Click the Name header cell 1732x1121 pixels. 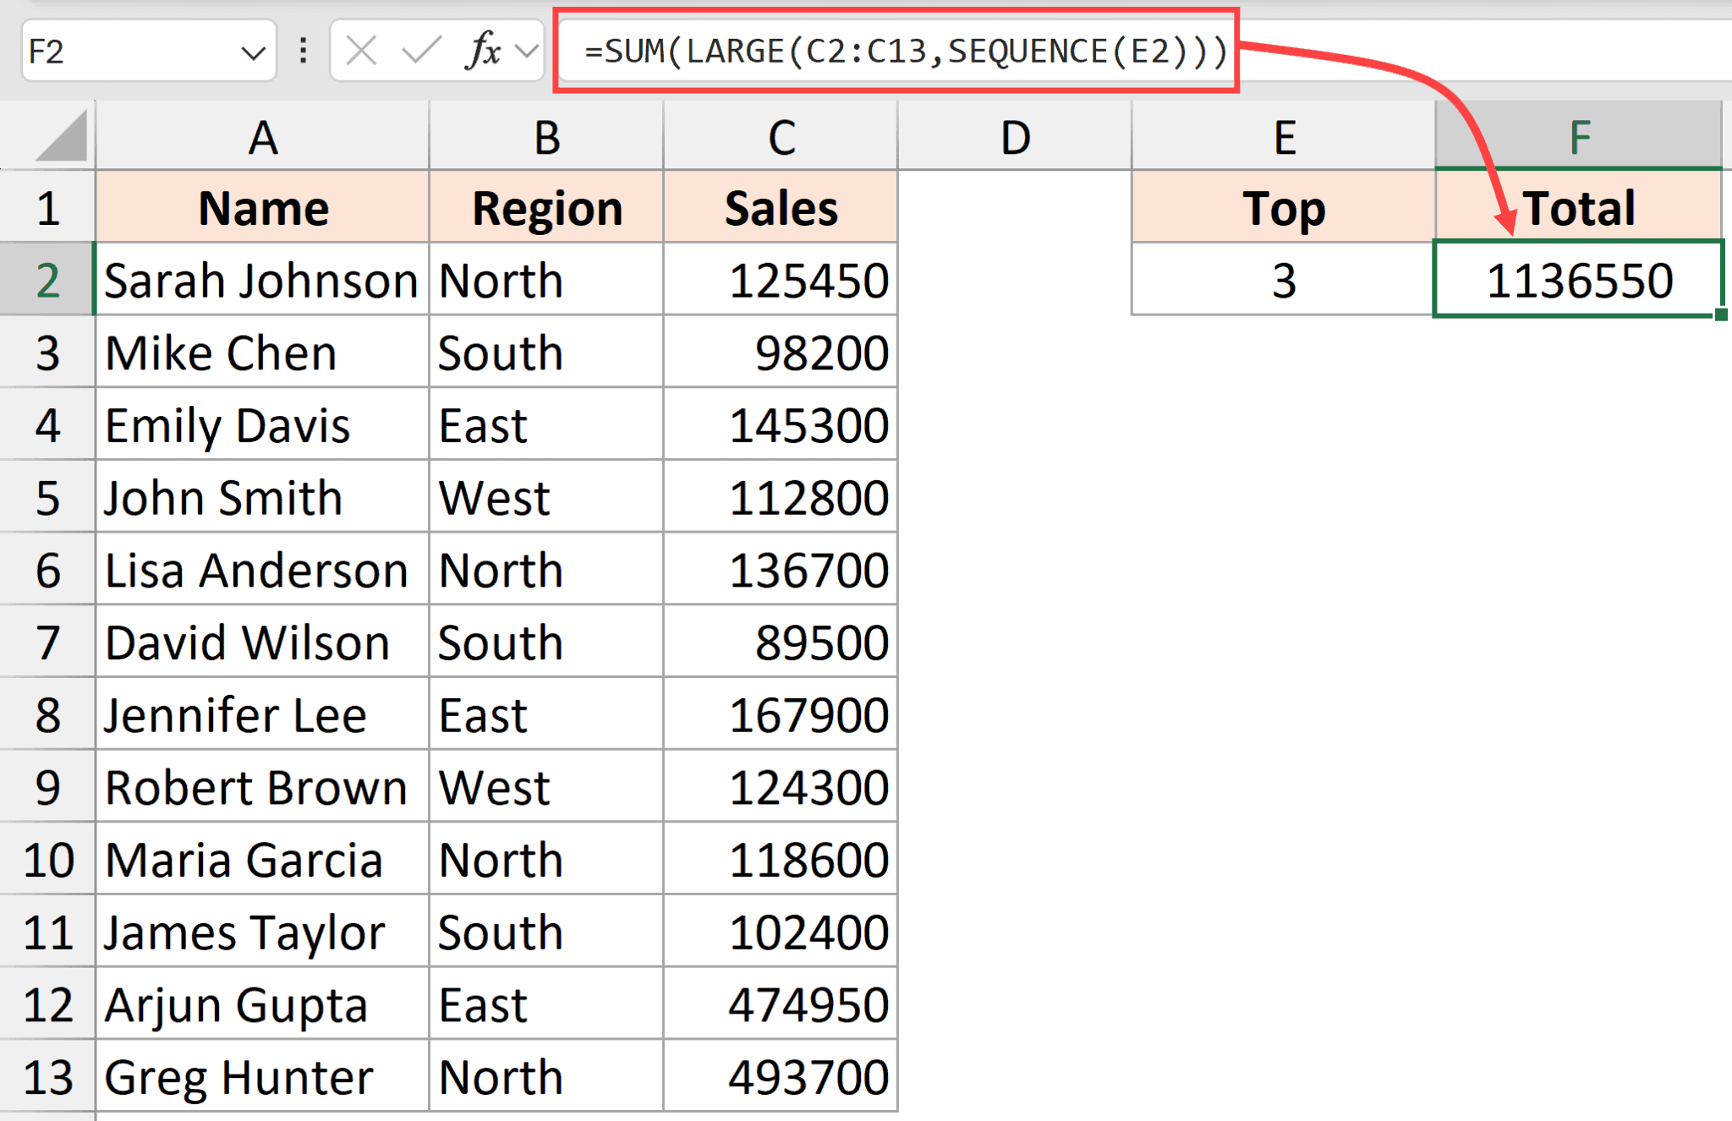[x=263, y=208]
